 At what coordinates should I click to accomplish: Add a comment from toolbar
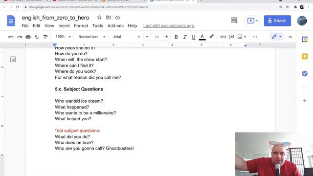(231, 37)
